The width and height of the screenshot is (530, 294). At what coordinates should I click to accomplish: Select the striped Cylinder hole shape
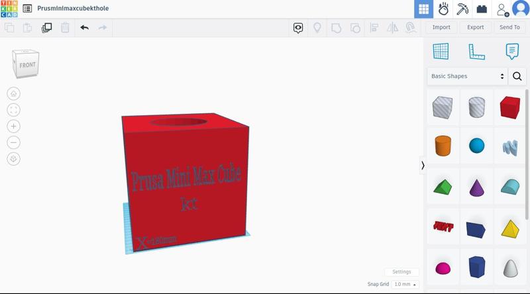pyautogui.click(x=476, y=107)
